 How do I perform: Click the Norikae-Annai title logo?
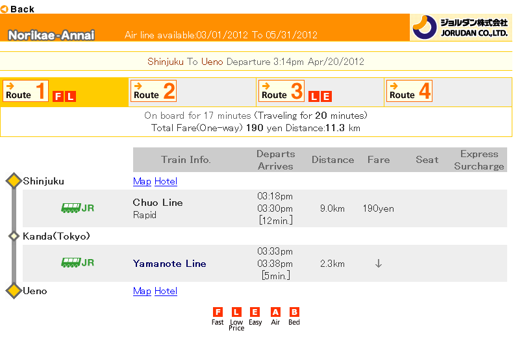pos(51,35)
